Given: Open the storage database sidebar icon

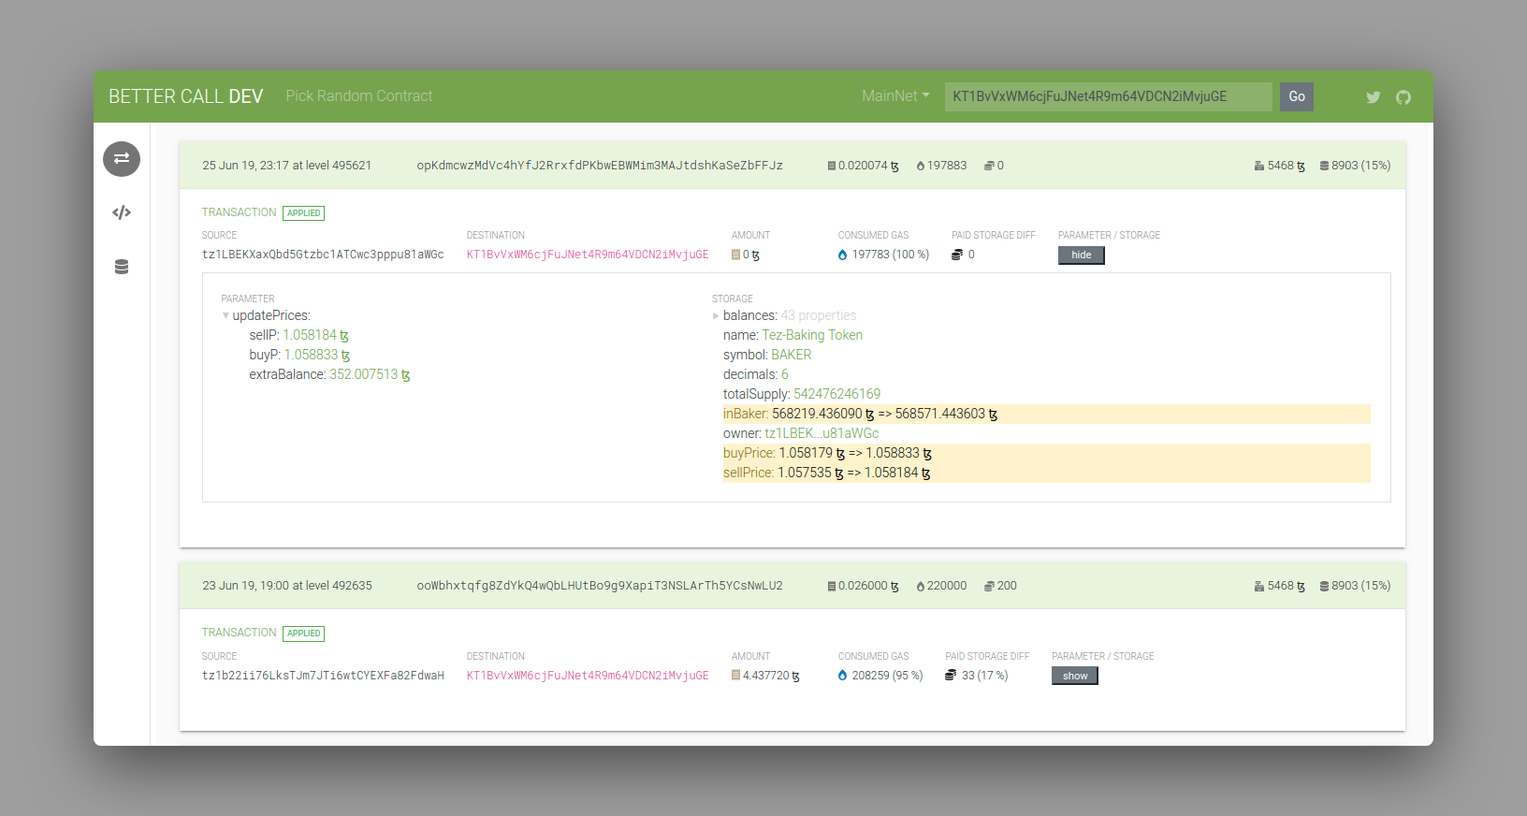Looking at the screenshot, I should tap(122, 267).
